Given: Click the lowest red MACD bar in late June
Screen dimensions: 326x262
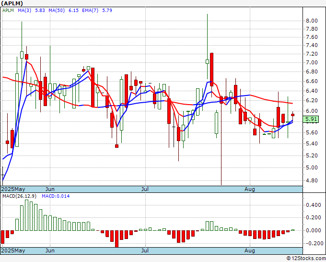Looking at the screenshot, I should tap(116, 239).
